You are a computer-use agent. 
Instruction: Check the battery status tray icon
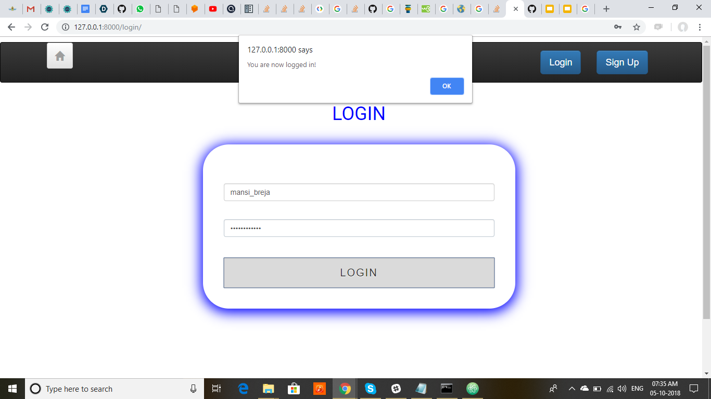pos(597,389)
